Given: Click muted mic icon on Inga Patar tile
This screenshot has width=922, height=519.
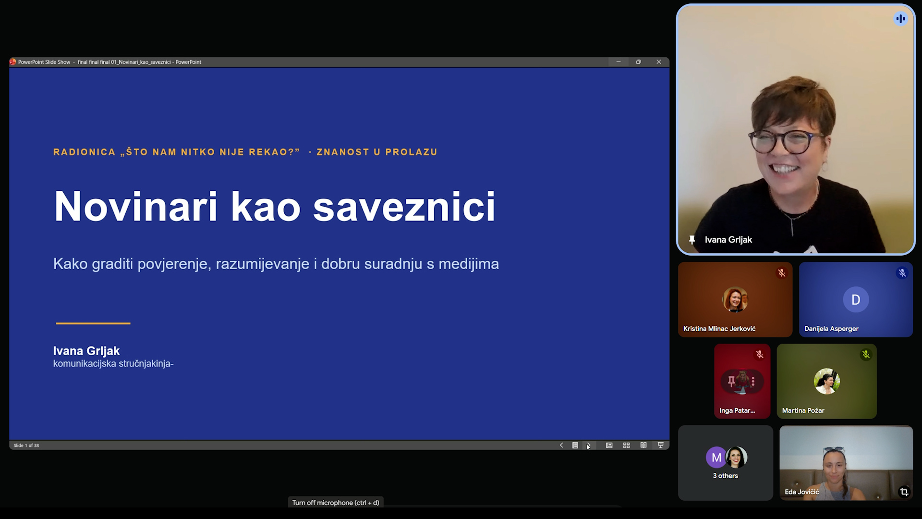Looking at the screenshot, I should click(x=760, y=355).
